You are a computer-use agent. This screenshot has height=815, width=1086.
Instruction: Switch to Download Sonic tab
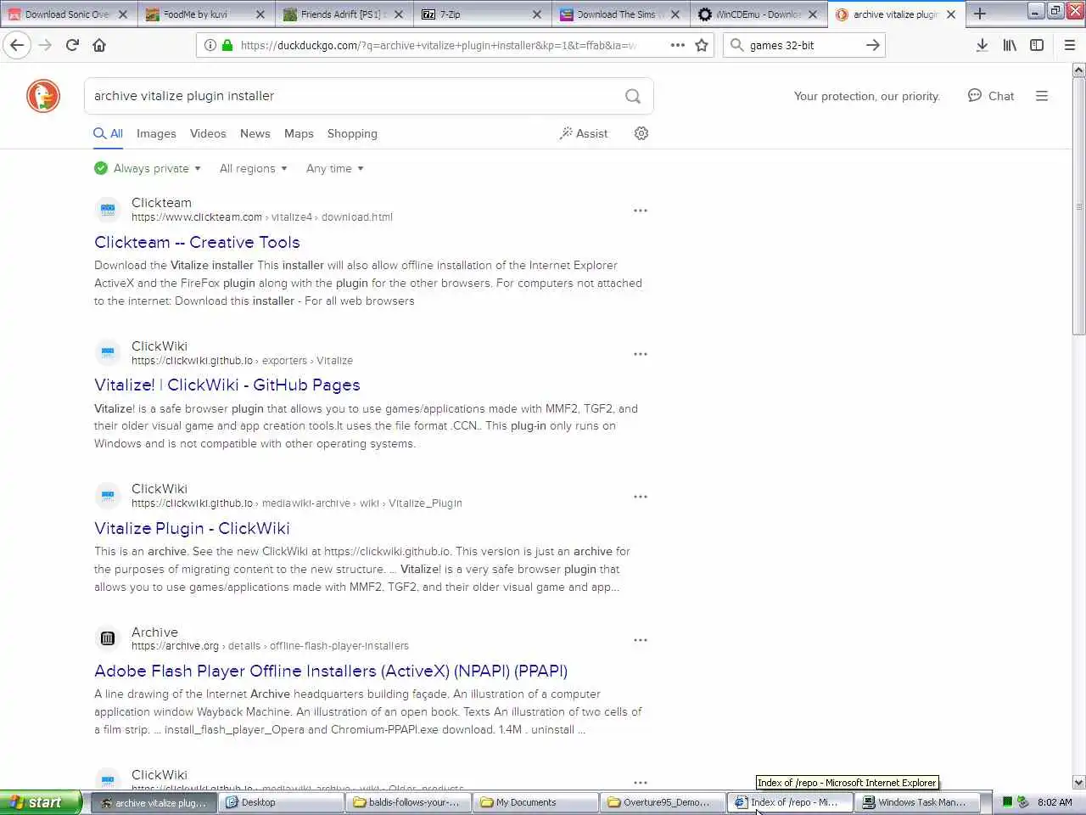click(x=68, y=14)
